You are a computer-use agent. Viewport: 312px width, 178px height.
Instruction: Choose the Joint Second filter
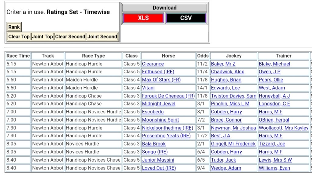click(x=102, y=37)
